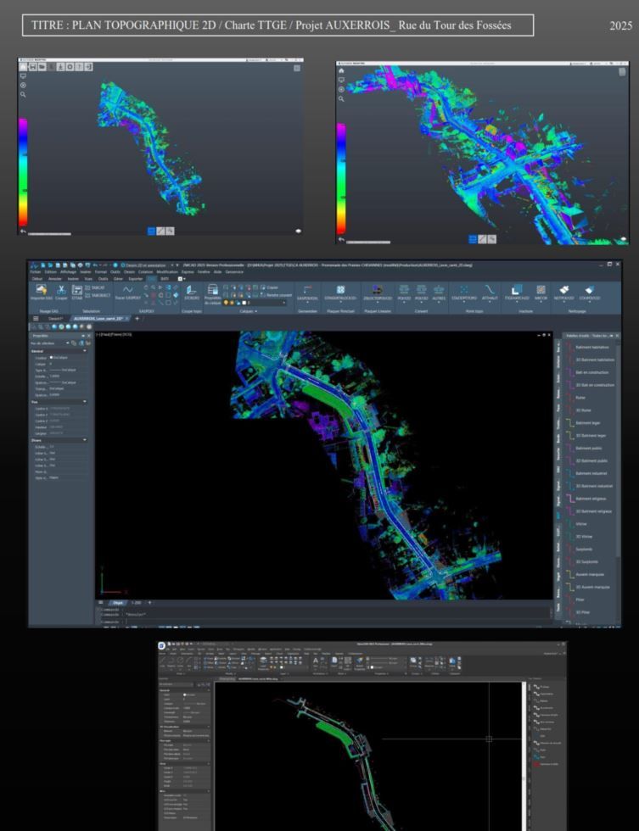Toggle first display mode button in left viewer
Image resolution: width=639 pixels, height=831 pixels.
tap(151, 230)
